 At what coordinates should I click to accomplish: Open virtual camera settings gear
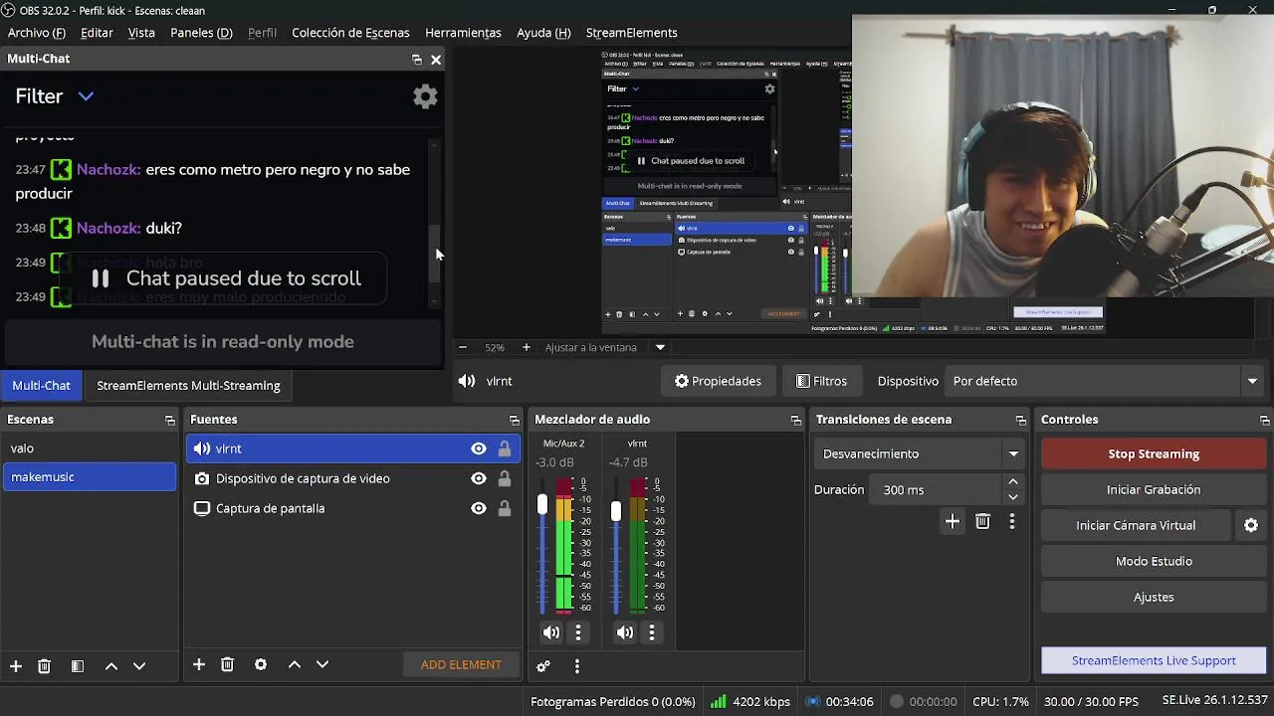[1251, 525]
